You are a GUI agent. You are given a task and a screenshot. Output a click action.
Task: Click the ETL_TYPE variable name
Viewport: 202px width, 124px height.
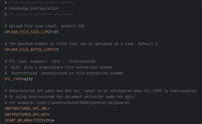pyautogui.click(x=13, y=79)
